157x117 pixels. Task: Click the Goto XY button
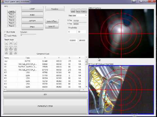[52, 26]
